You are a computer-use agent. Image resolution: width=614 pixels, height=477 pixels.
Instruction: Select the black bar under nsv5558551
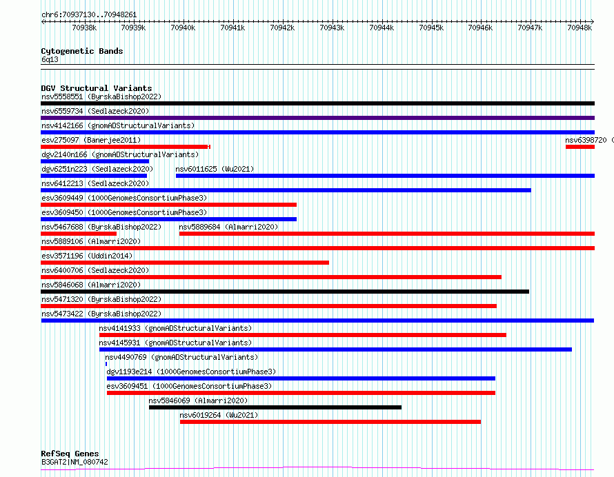(x=317, y=103)
